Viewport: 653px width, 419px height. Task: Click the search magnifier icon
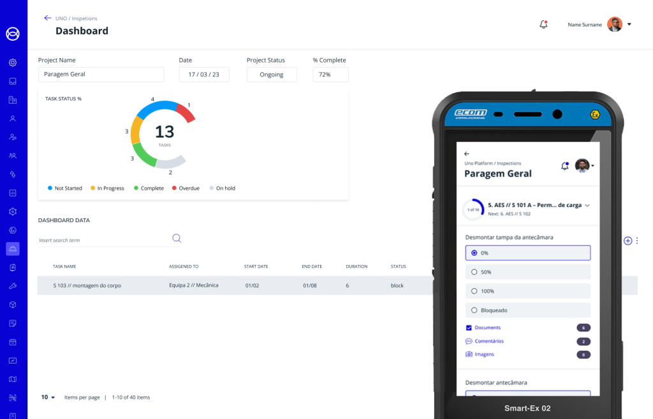pos(177,238)
